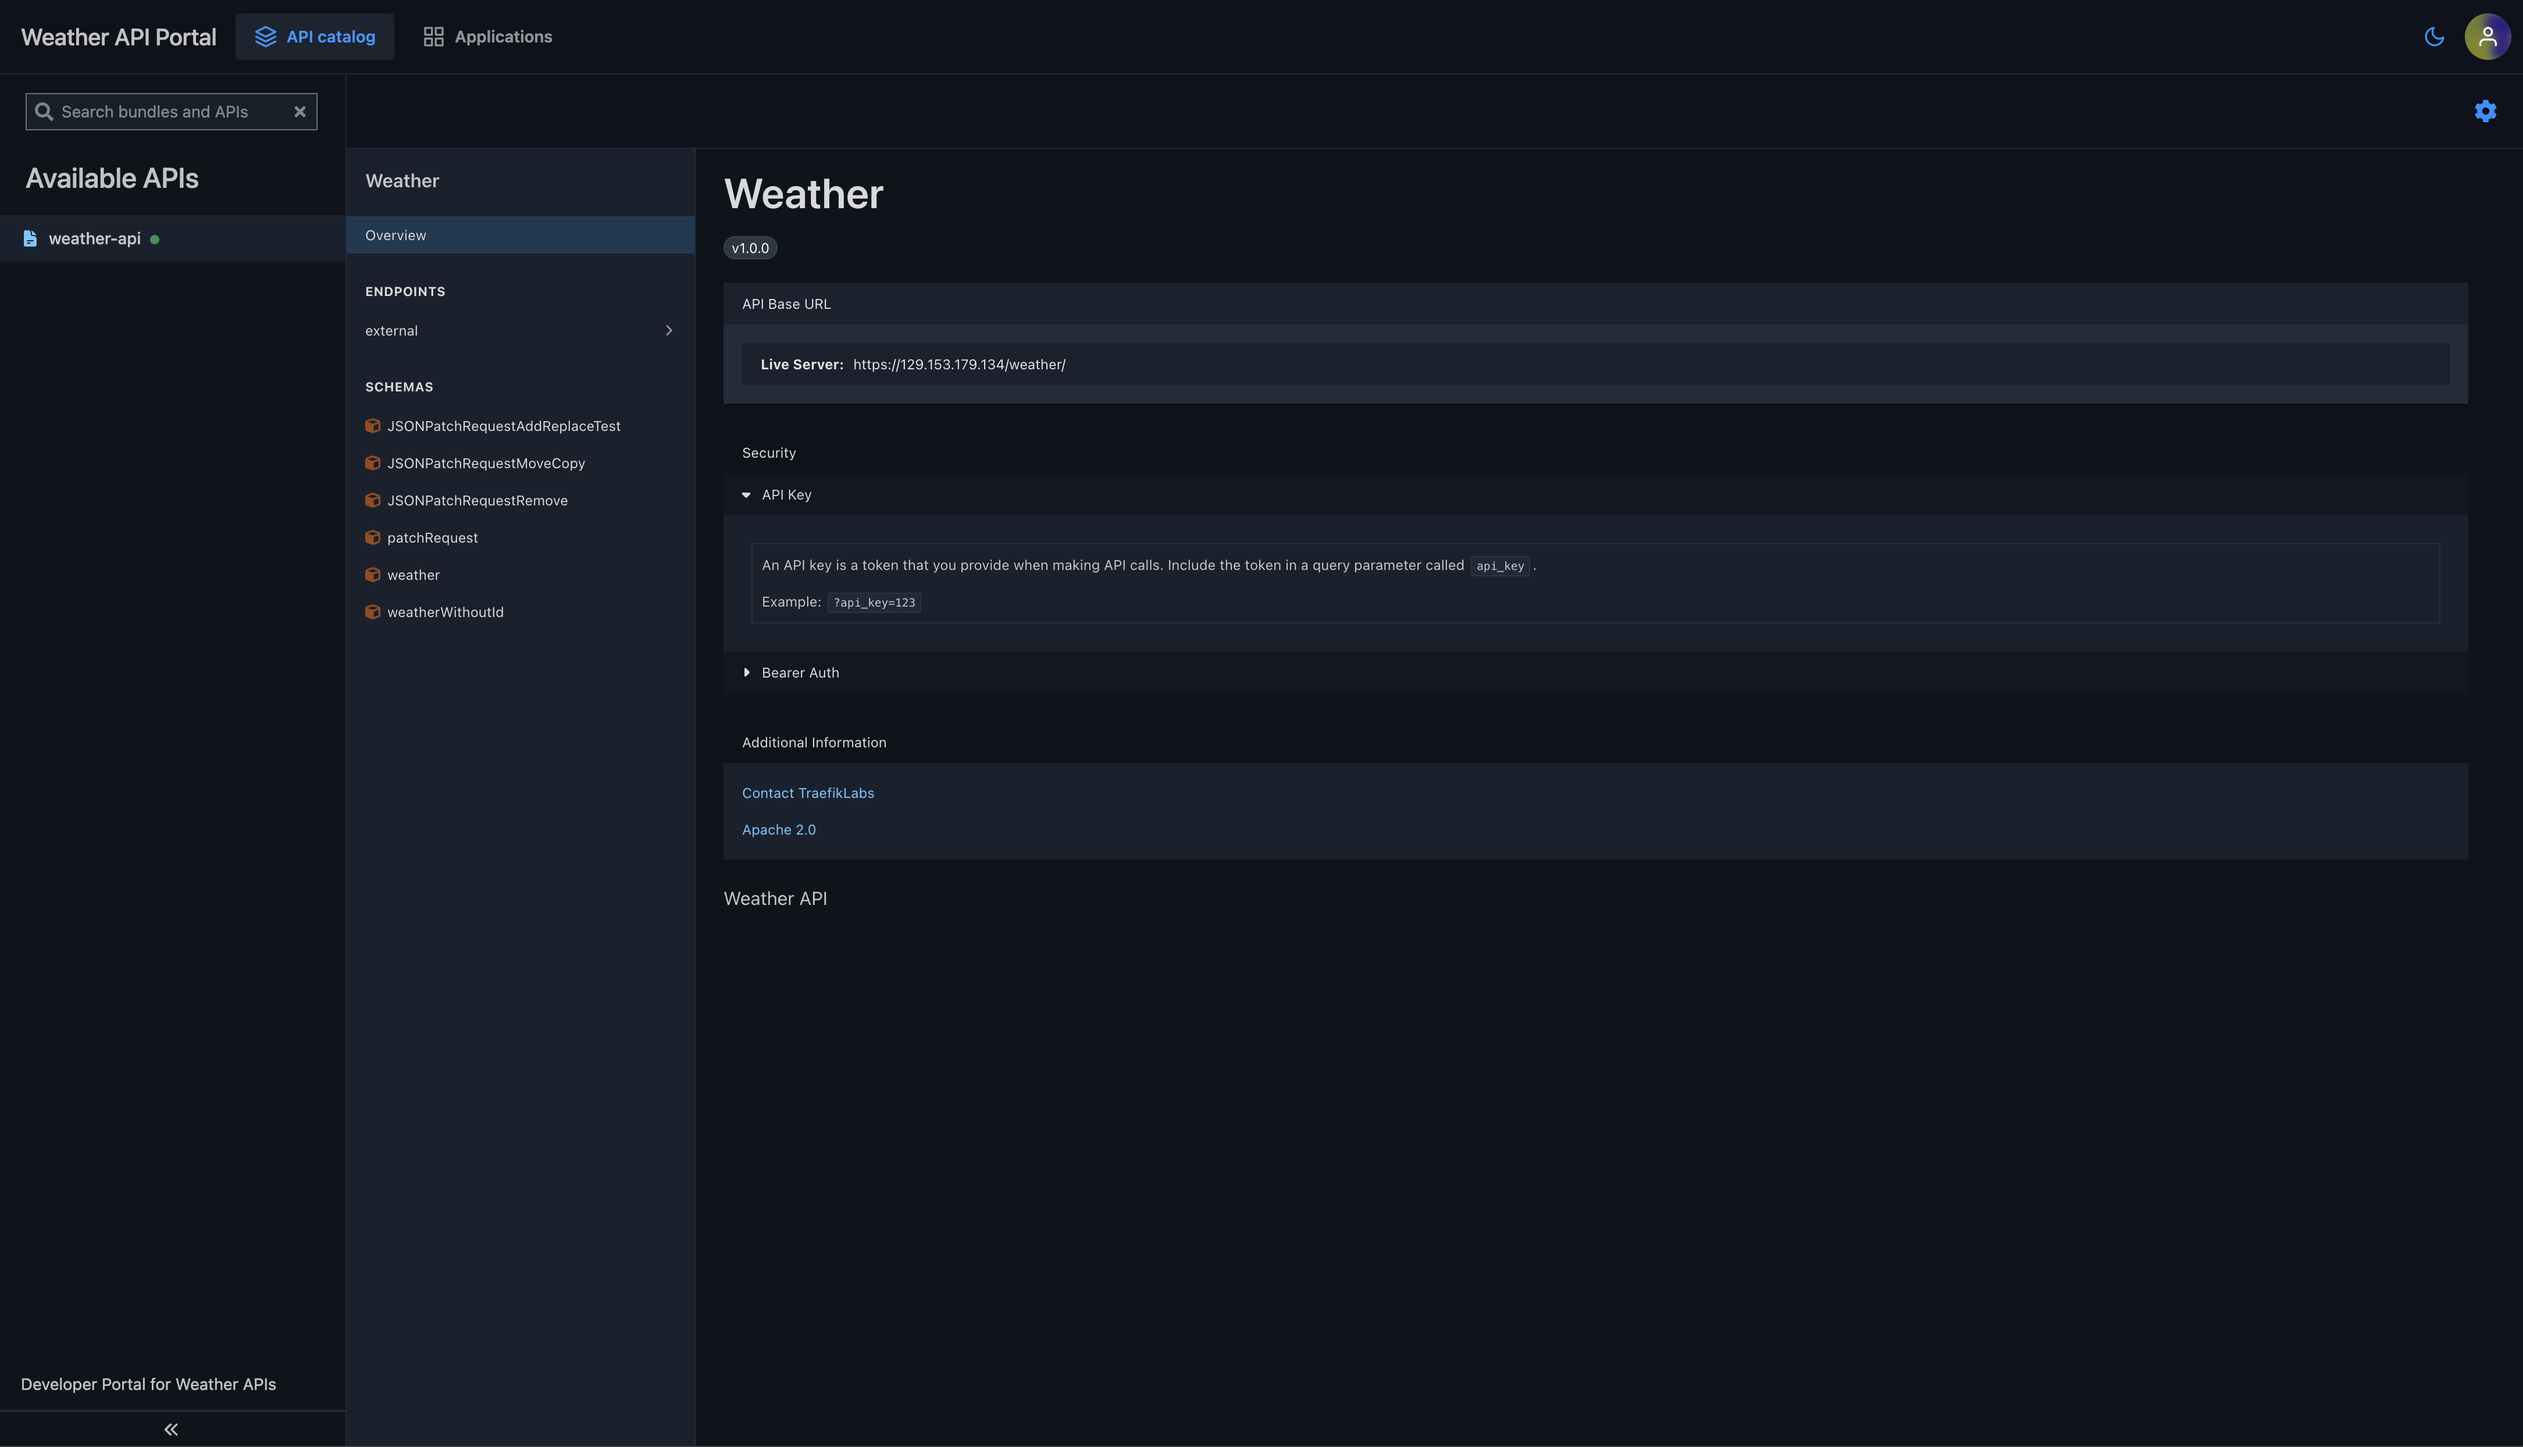Clear the search field with X icon

pos(299,111)
